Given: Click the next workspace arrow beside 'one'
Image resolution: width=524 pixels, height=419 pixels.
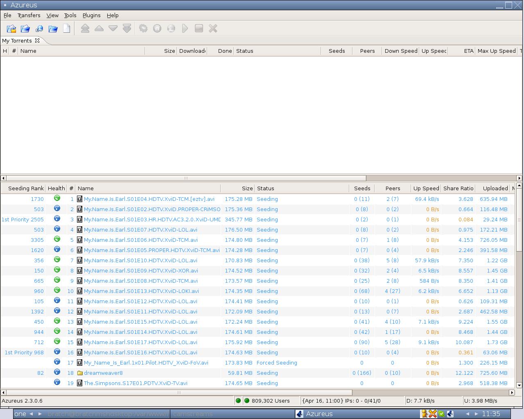Looking at the screenshot, I should tap(40, 414).
